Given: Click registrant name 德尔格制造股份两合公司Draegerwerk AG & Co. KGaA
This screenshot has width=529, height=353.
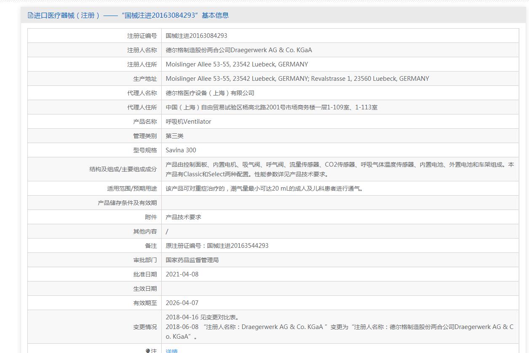Looking at the screenshot, I should pos(239,50).
